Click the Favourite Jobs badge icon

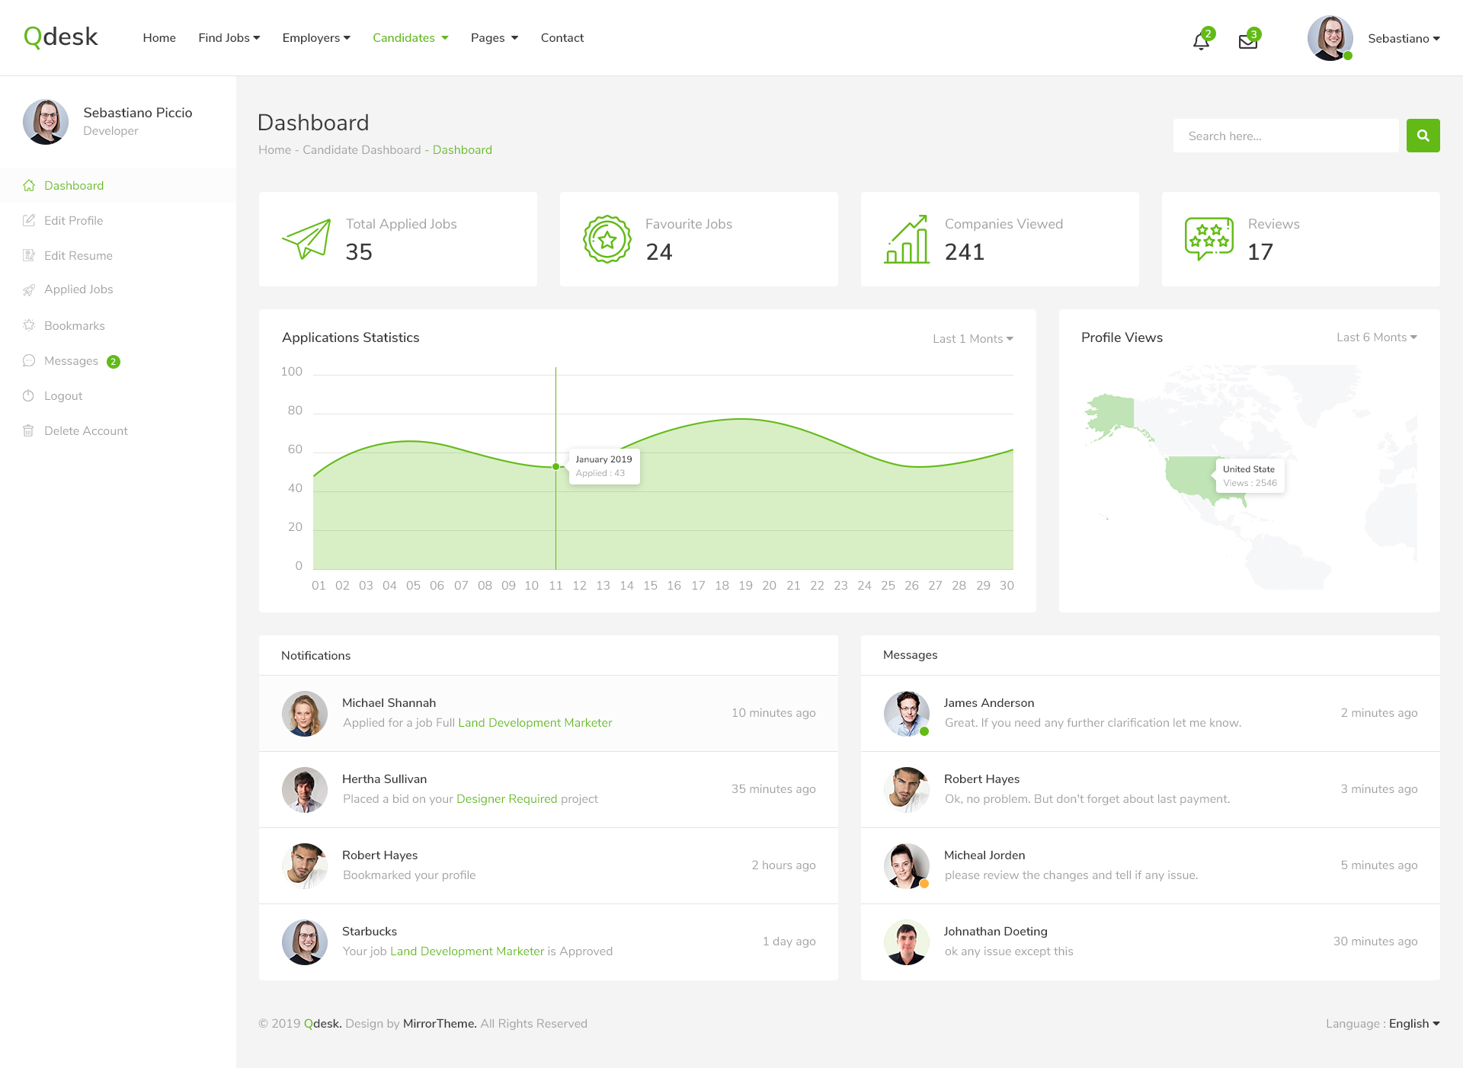(x=607, y=239)
